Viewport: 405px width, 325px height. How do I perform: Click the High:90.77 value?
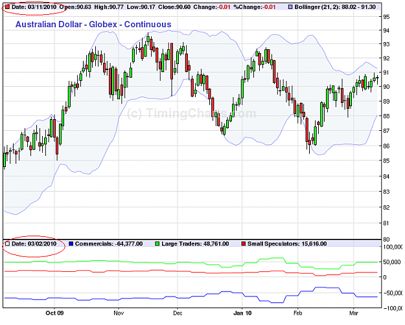click(109, 7)
